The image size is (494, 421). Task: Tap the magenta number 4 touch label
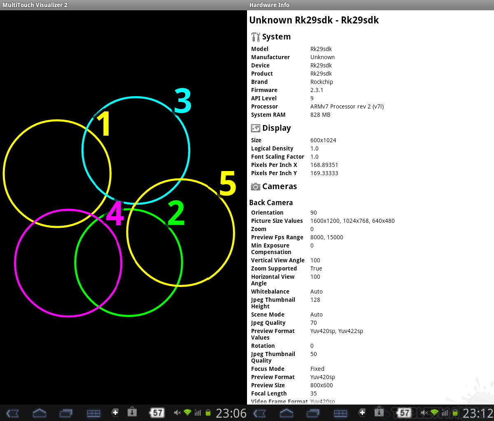[115, 214]
